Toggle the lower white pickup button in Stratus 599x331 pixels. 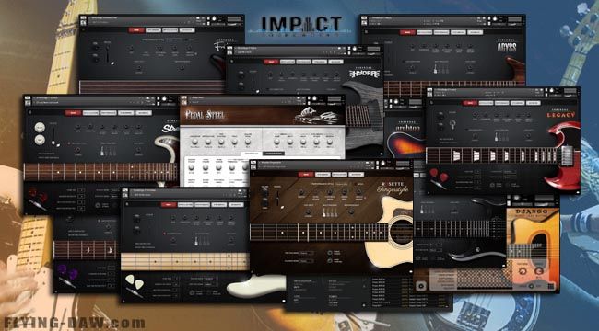(40, 140)
